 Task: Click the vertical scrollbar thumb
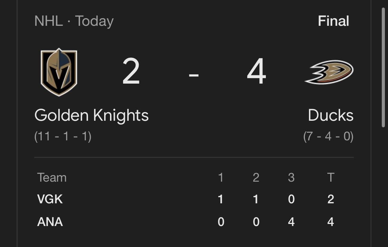[383, 67]
